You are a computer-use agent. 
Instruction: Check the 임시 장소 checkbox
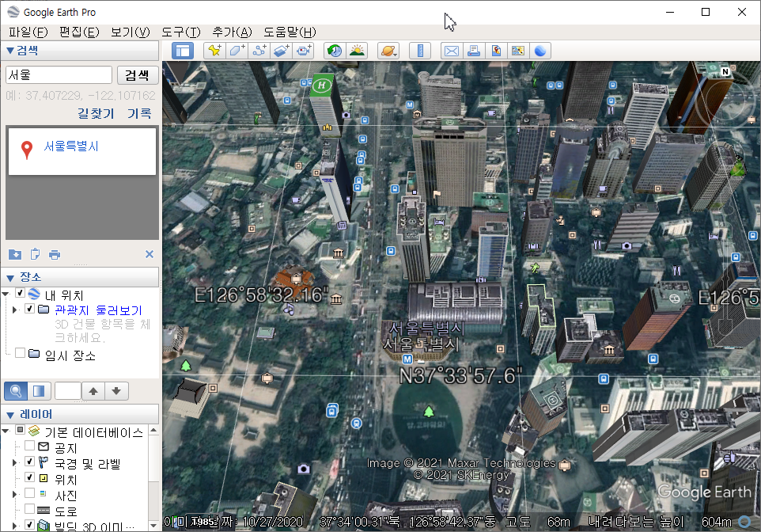pyautogui.click(x=20, y=353)
